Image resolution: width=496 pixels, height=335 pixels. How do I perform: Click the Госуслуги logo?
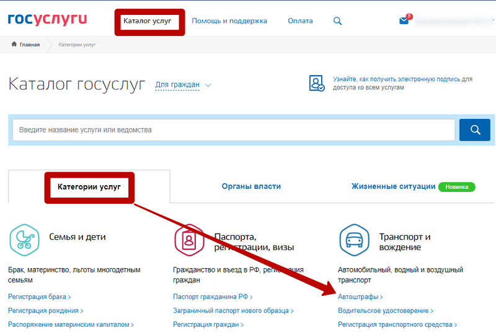click(x=47, y=20)
